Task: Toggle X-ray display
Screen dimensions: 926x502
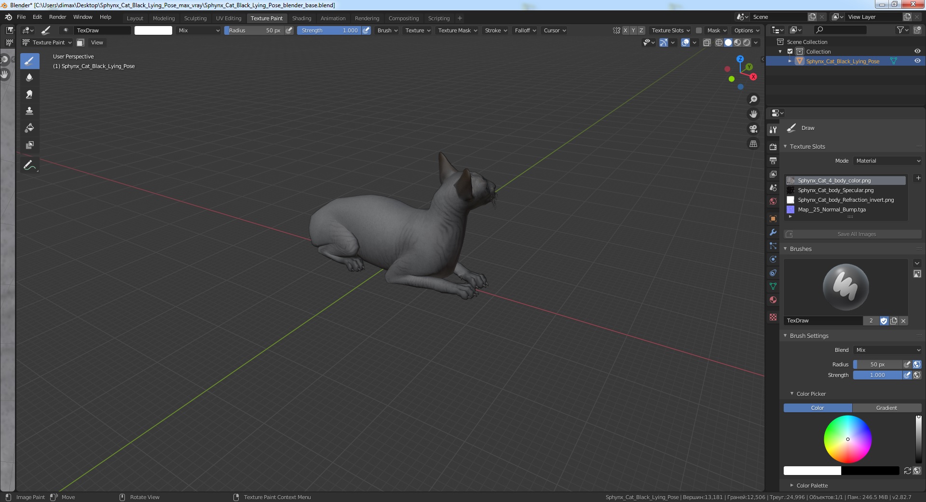Action: pyautogui.click(x=707, y=42)
